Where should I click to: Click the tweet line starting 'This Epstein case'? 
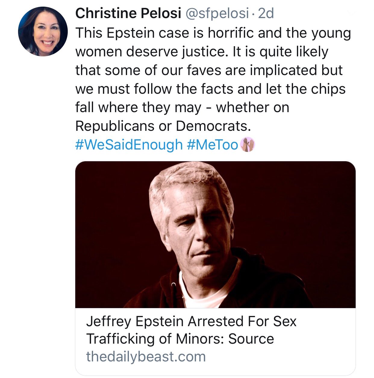click(213, 33)
